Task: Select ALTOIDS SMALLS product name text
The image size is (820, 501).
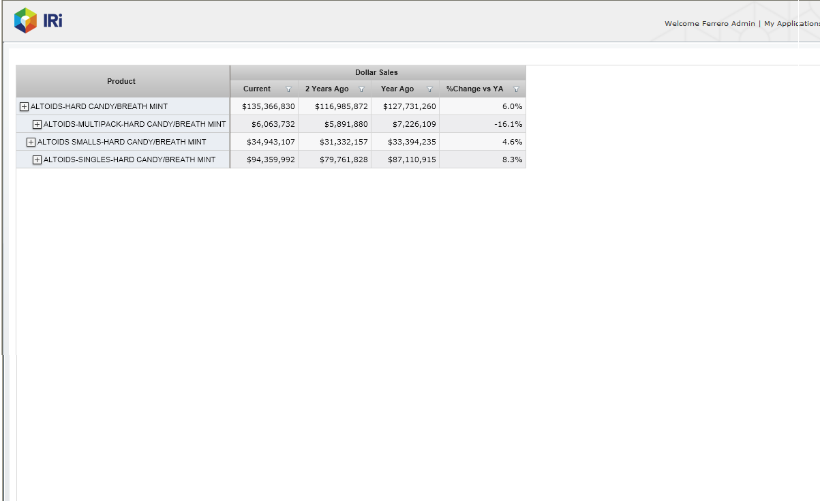Action: coord(121,142)
